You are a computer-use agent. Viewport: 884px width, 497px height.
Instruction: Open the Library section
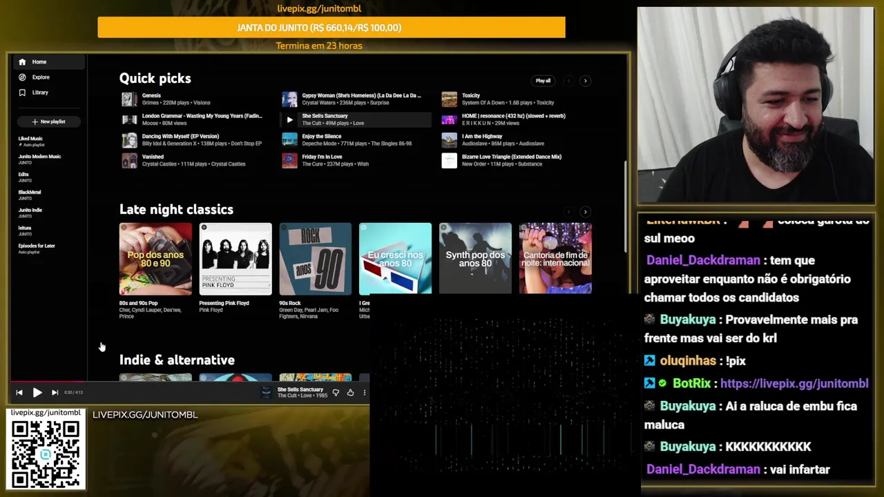pyautogui.click(x=39, y=92)
